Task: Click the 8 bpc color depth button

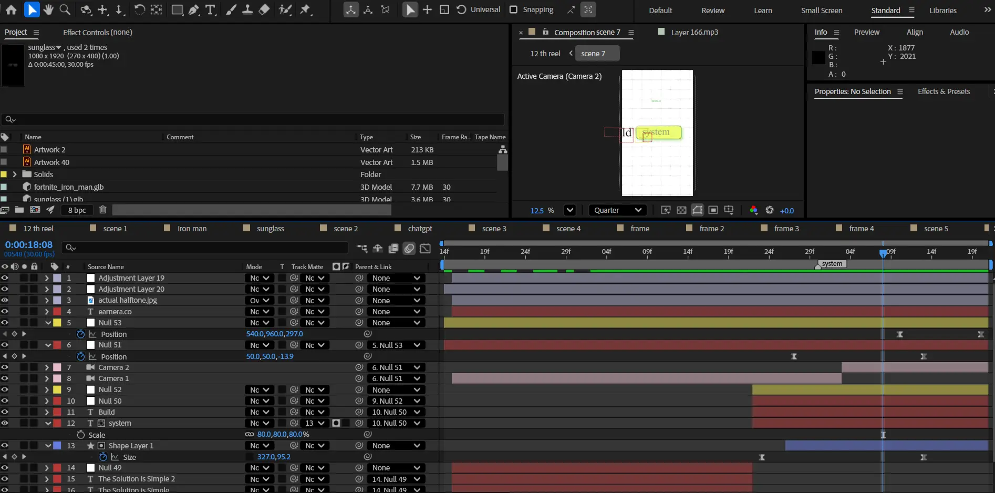Action: click(x=77, y=210)
